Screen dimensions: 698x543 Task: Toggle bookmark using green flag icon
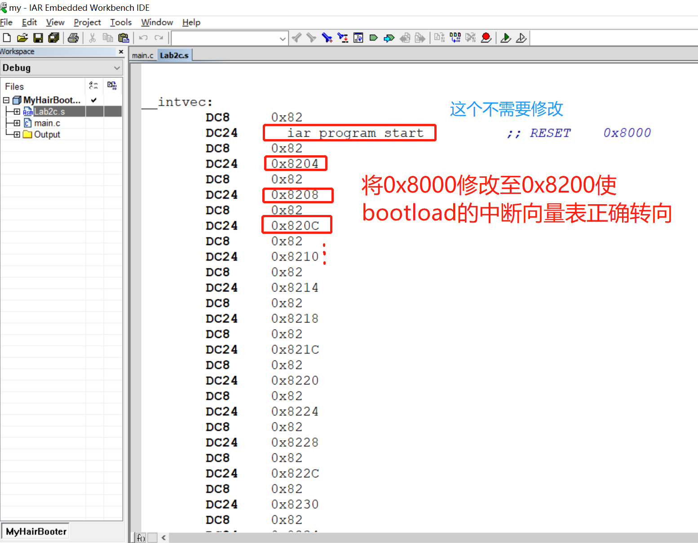point(373,38)
